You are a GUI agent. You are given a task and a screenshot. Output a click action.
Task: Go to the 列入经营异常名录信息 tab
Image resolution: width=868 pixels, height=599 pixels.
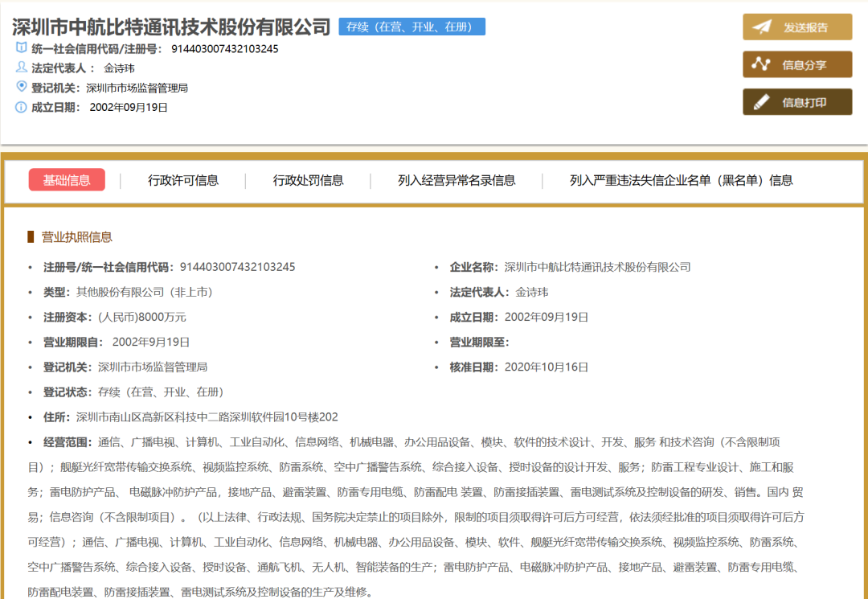(x=457, y=180)
